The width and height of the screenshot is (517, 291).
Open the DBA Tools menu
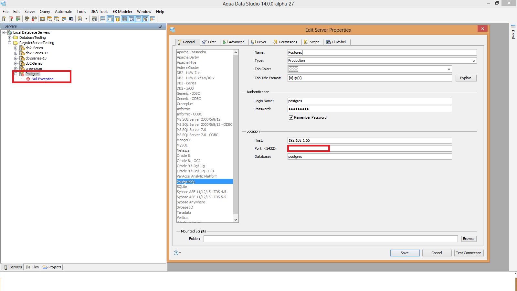[x=99, y=12]
